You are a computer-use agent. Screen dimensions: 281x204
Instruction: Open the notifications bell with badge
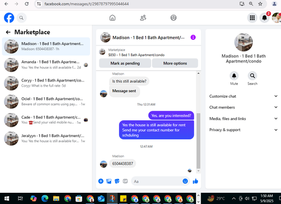pyautogui.click(x=265, y=18)
